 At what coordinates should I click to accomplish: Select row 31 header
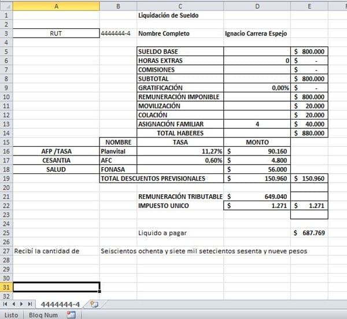point(6,287)
